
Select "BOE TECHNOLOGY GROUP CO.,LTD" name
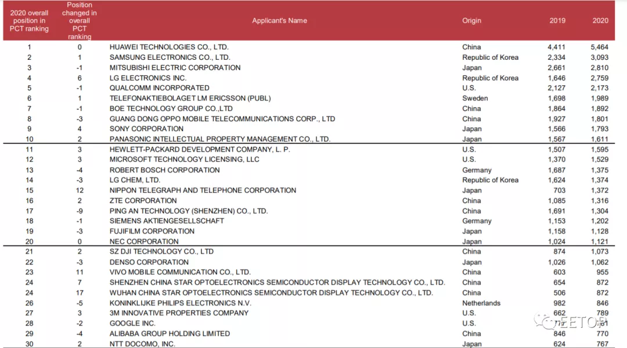tap(171, 108)
